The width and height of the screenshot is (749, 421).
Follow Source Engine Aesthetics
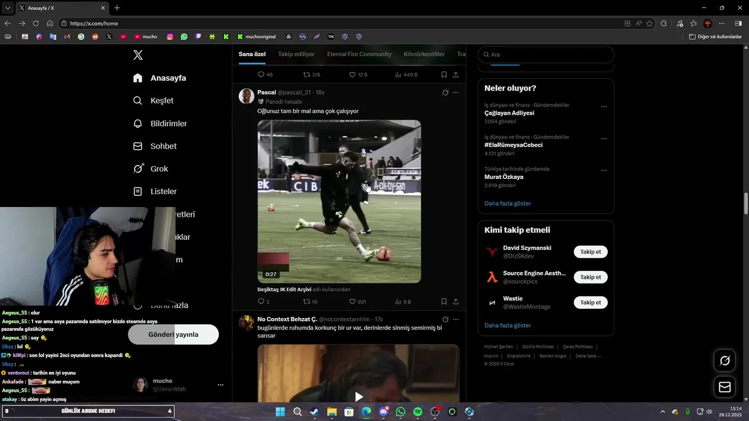(x=590, y=277)
